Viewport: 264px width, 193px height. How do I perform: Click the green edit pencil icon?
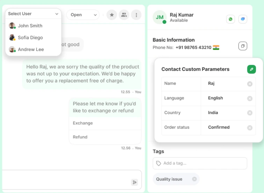[251, 69]
